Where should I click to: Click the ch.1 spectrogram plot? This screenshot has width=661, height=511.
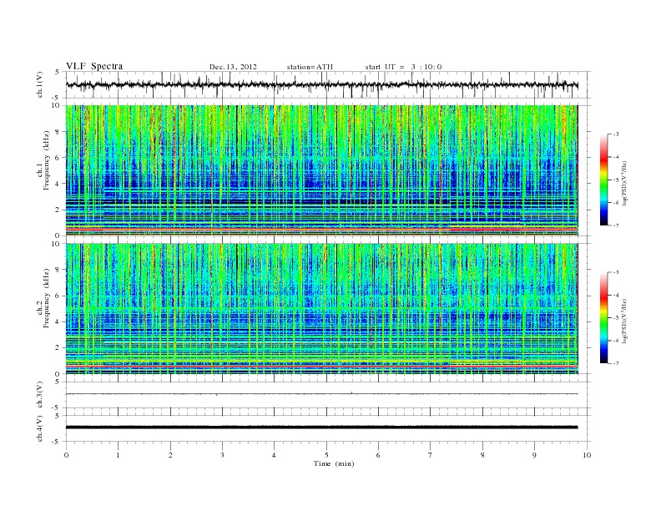(x=322, y=170)
